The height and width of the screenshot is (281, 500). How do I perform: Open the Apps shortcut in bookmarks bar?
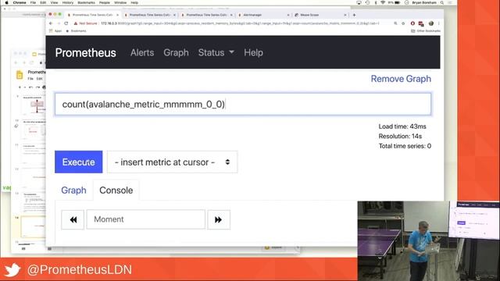click(x=55, y=31)
